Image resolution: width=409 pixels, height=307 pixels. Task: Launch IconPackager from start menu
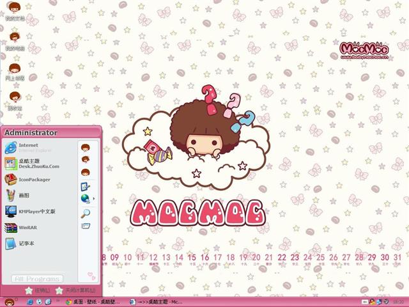(x=27, y=180)
